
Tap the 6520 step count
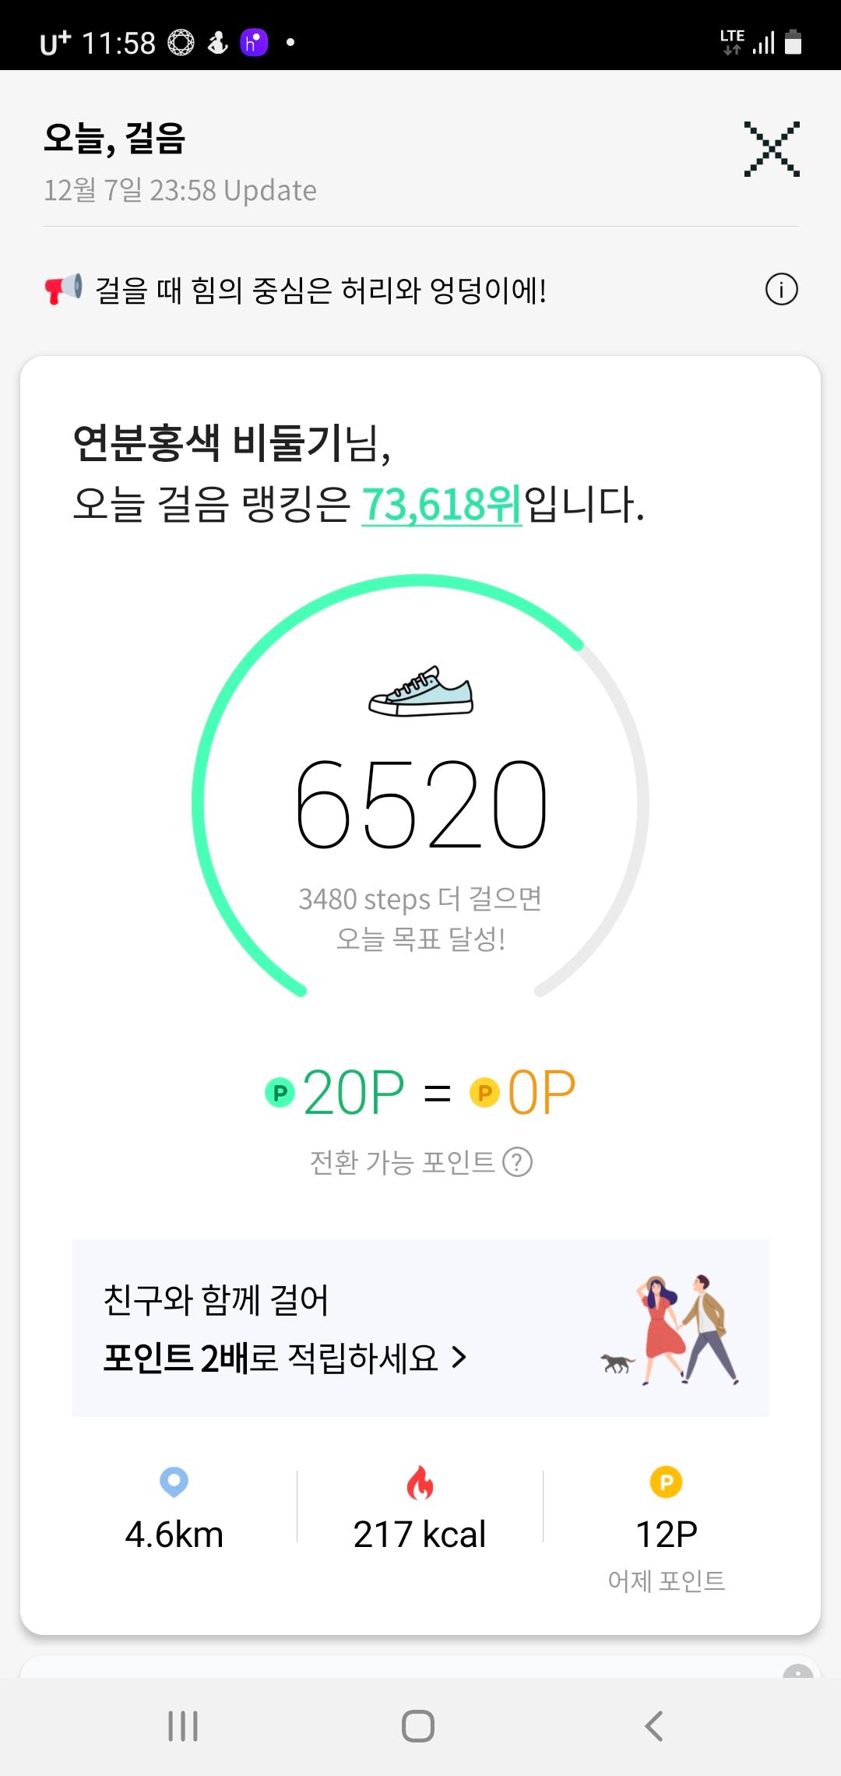pos(420,805)
